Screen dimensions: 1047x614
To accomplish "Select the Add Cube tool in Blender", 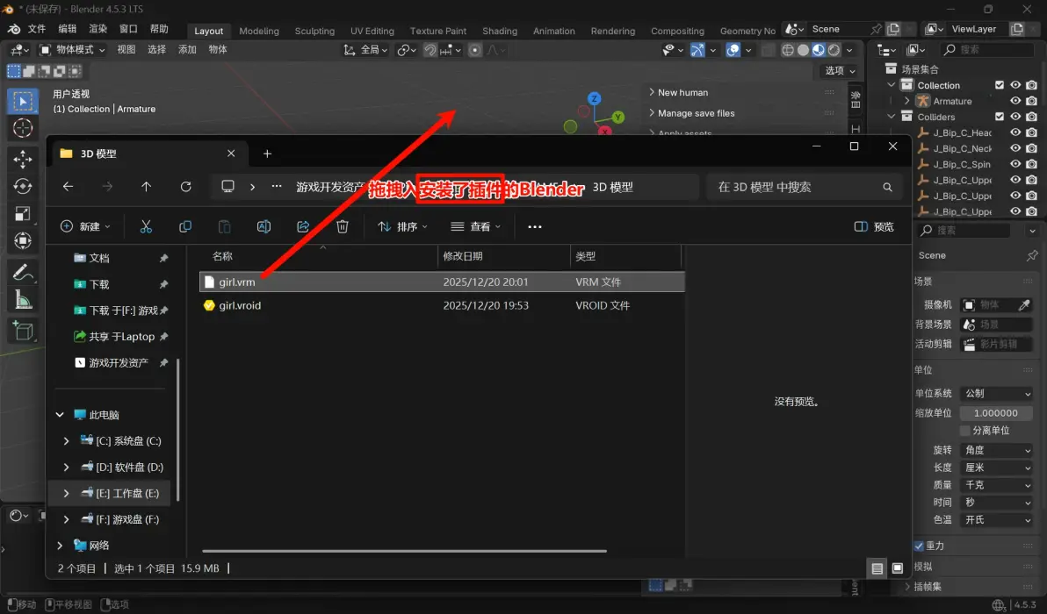I will [x=23, y=331].
